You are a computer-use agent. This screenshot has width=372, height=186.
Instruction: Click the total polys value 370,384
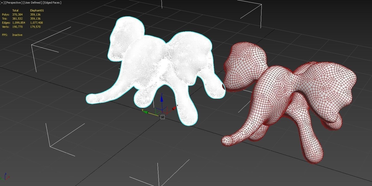coord(17,15)
